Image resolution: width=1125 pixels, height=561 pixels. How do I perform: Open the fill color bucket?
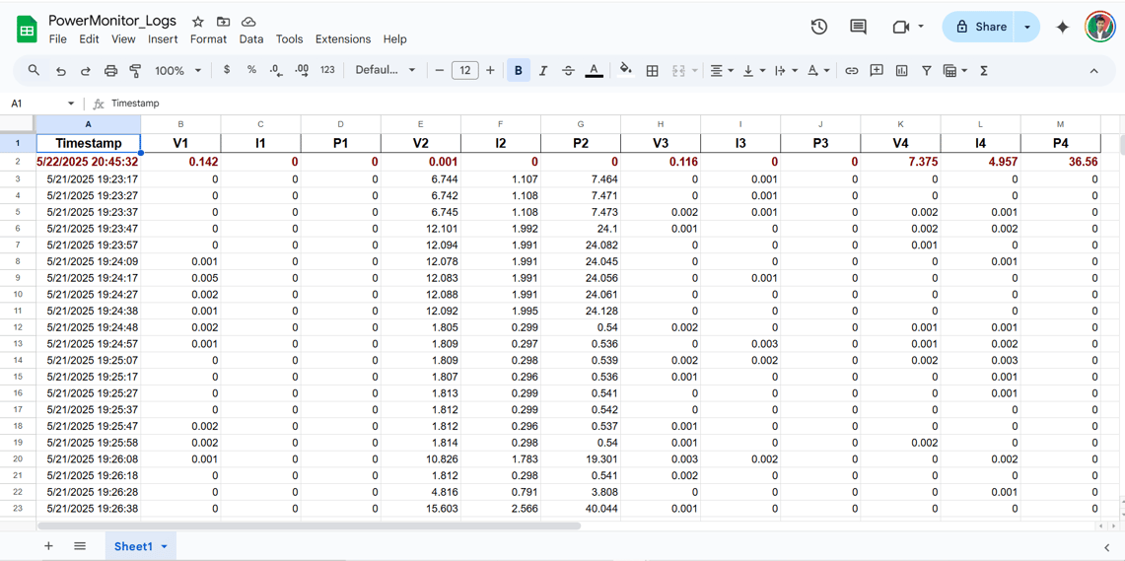(x=626, y=70)
